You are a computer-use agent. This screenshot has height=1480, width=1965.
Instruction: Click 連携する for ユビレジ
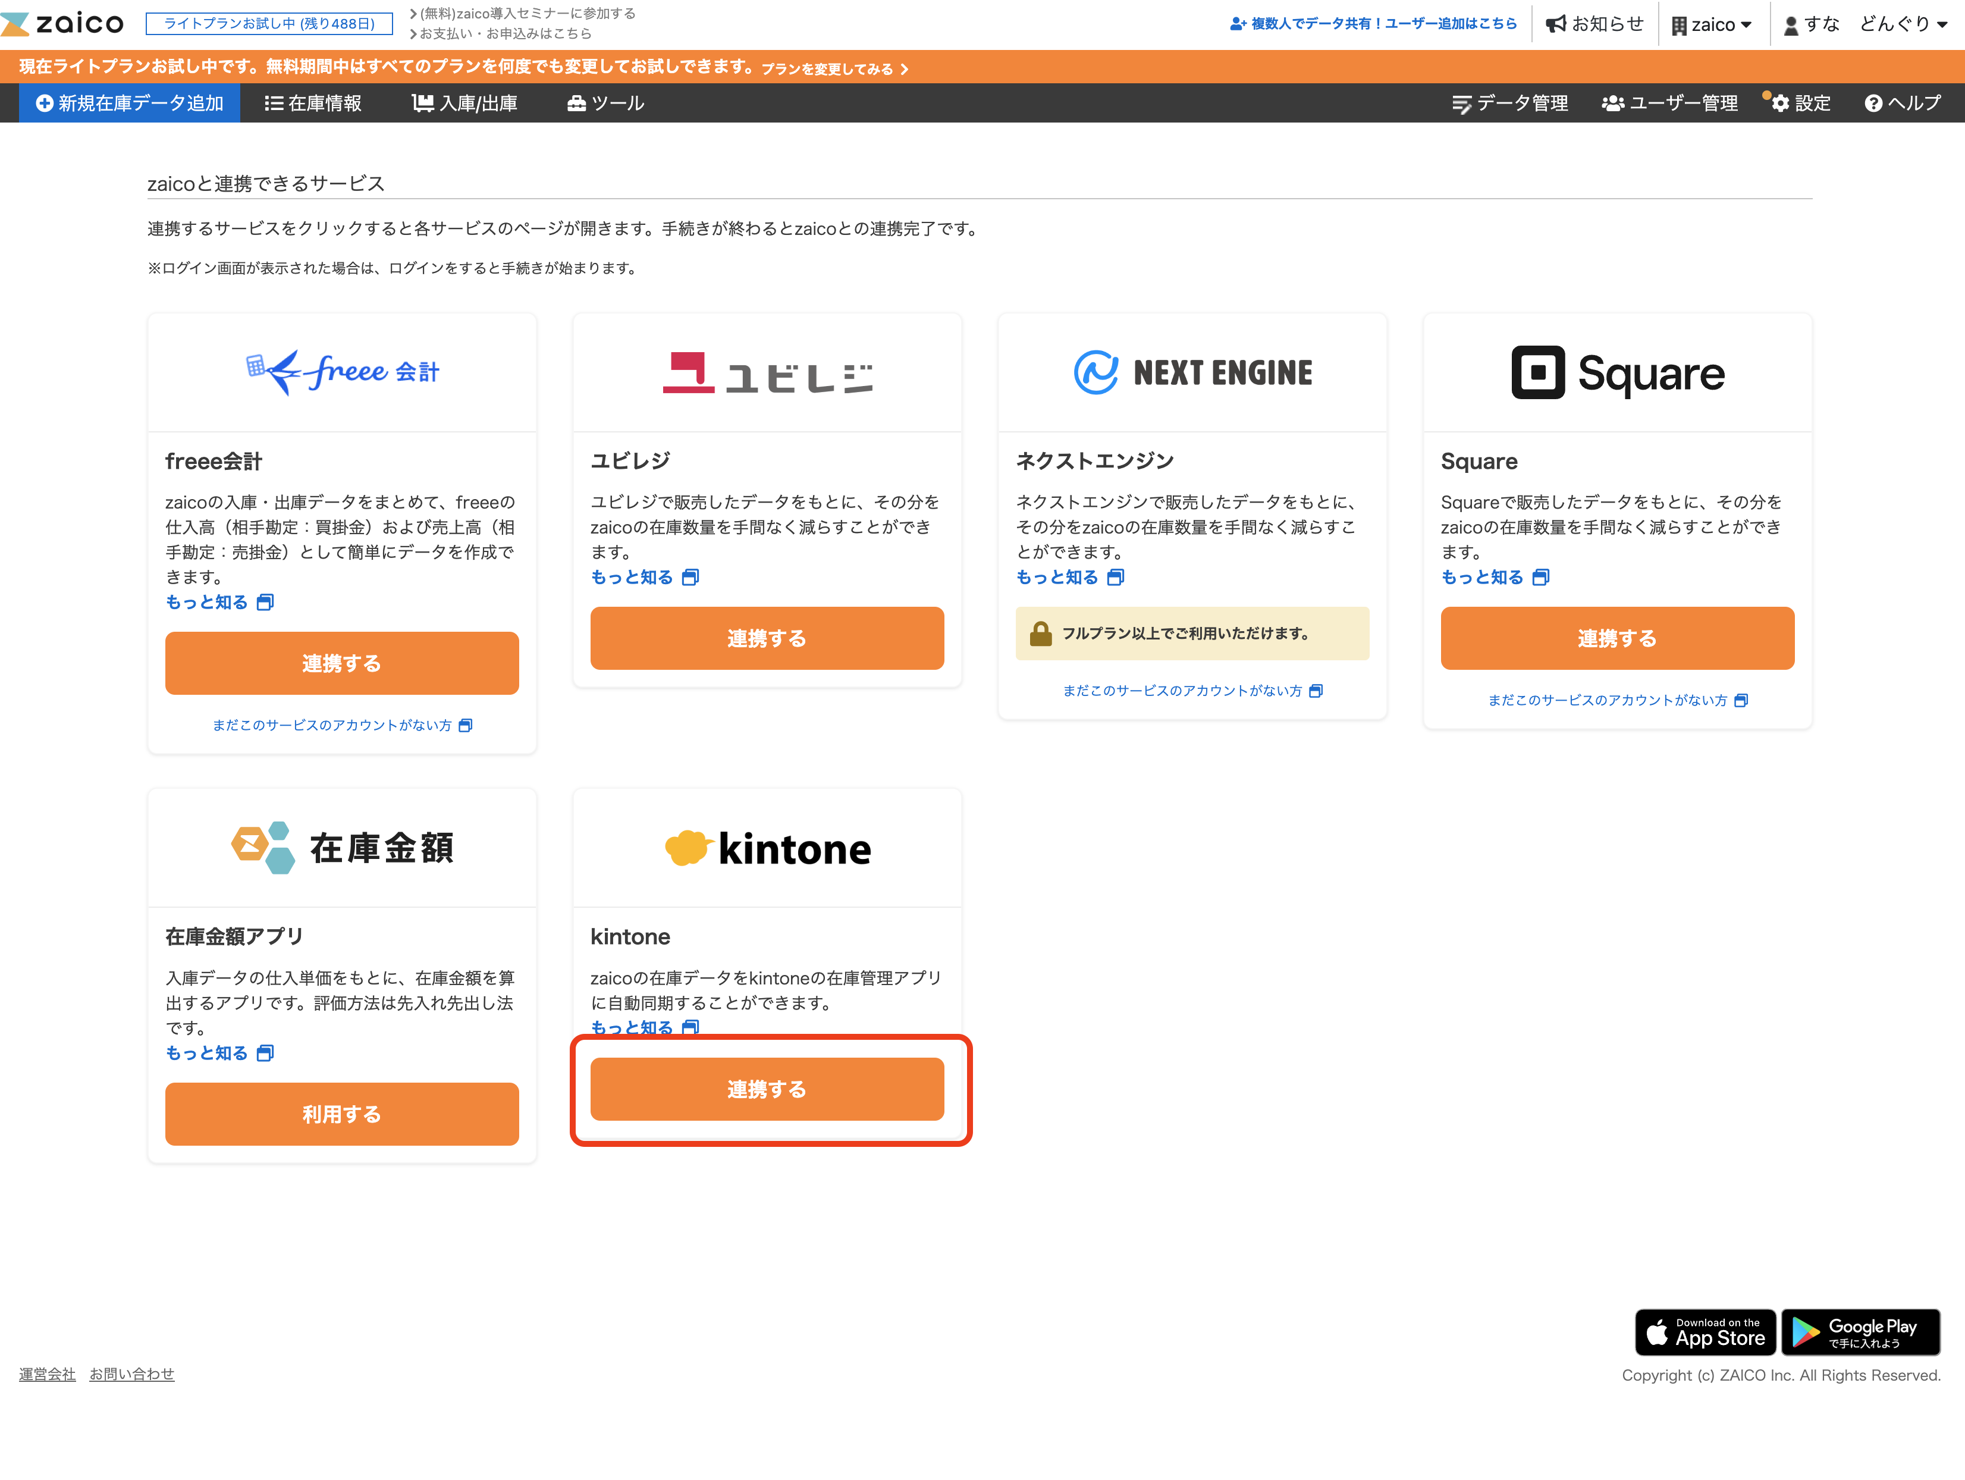[768, 639]
